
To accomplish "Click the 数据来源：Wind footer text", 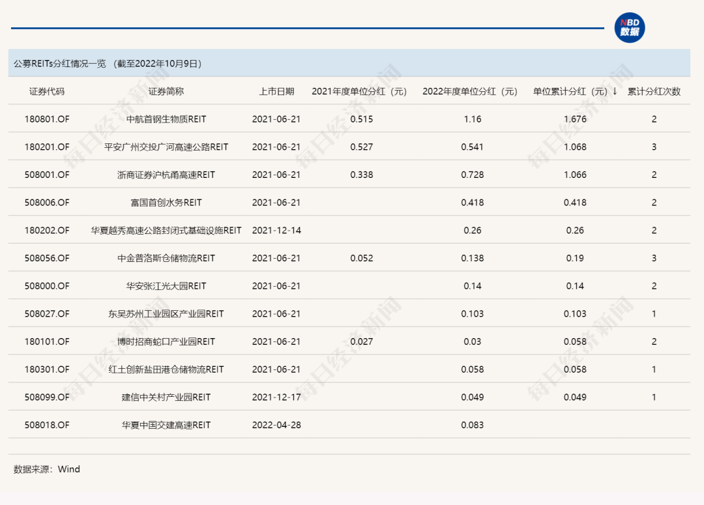I will 47,470.
